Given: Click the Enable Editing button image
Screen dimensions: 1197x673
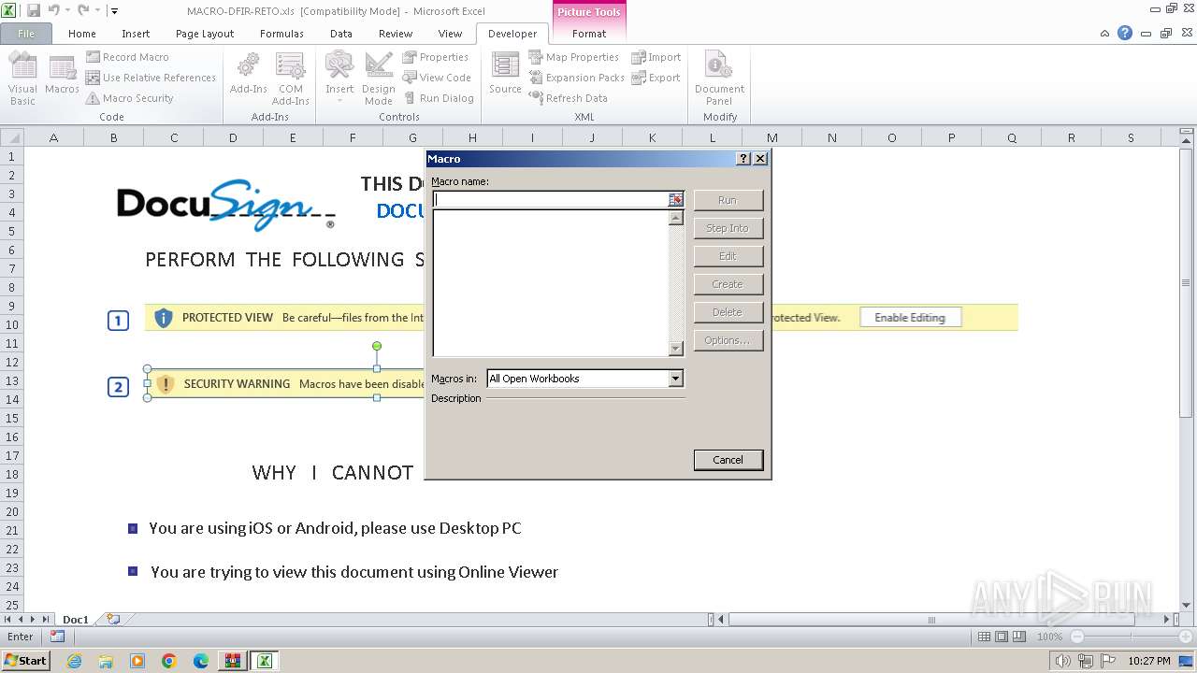Looking at the screenshot, I should (x=910, y=318).
